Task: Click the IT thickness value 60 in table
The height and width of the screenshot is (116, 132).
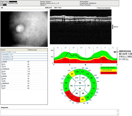Action: [28, 88]
